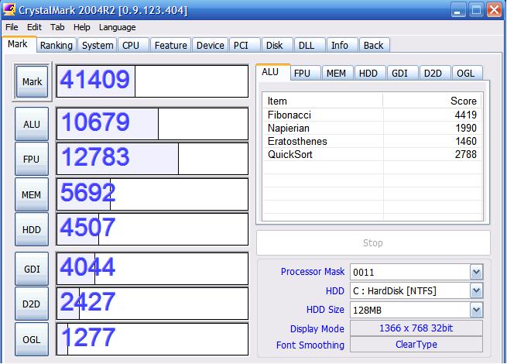Viewport: 507px width, 364px height.
Task: Click the GDI score bar 4044
Action: click(x=152, y=269)
